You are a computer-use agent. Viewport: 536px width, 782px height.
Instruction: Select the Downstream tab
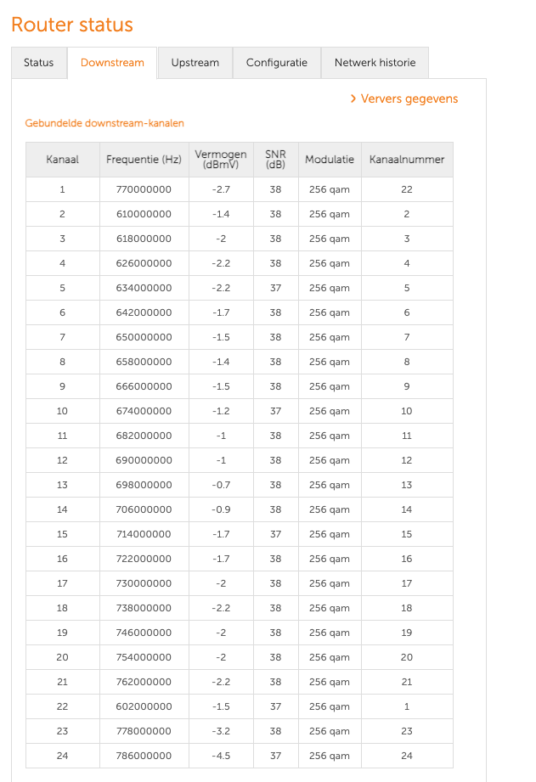click(112, 63)
